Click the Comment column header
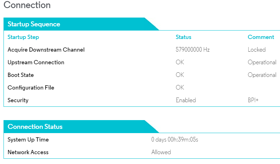280x164 pixels. (261, 37)
